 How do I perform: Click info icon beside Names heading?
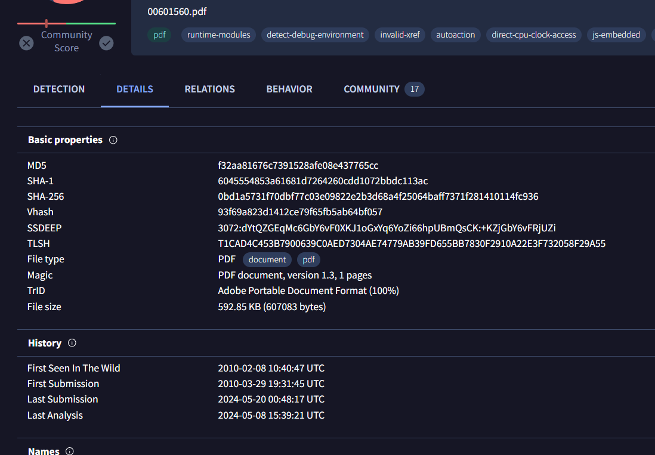[70, 451]
